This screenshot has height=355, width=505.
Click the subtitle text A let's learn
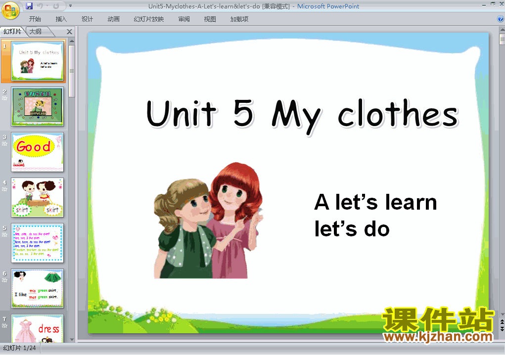click(x=375, y=202)
